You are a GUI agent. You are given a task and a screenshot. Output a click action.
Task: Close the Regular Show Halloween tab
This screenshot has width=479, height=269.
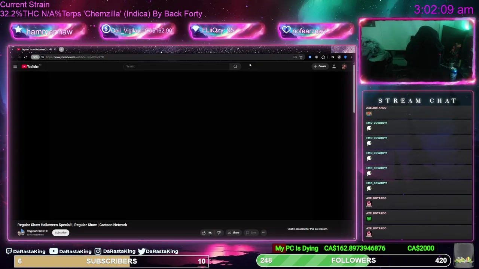tap(55, 49)
